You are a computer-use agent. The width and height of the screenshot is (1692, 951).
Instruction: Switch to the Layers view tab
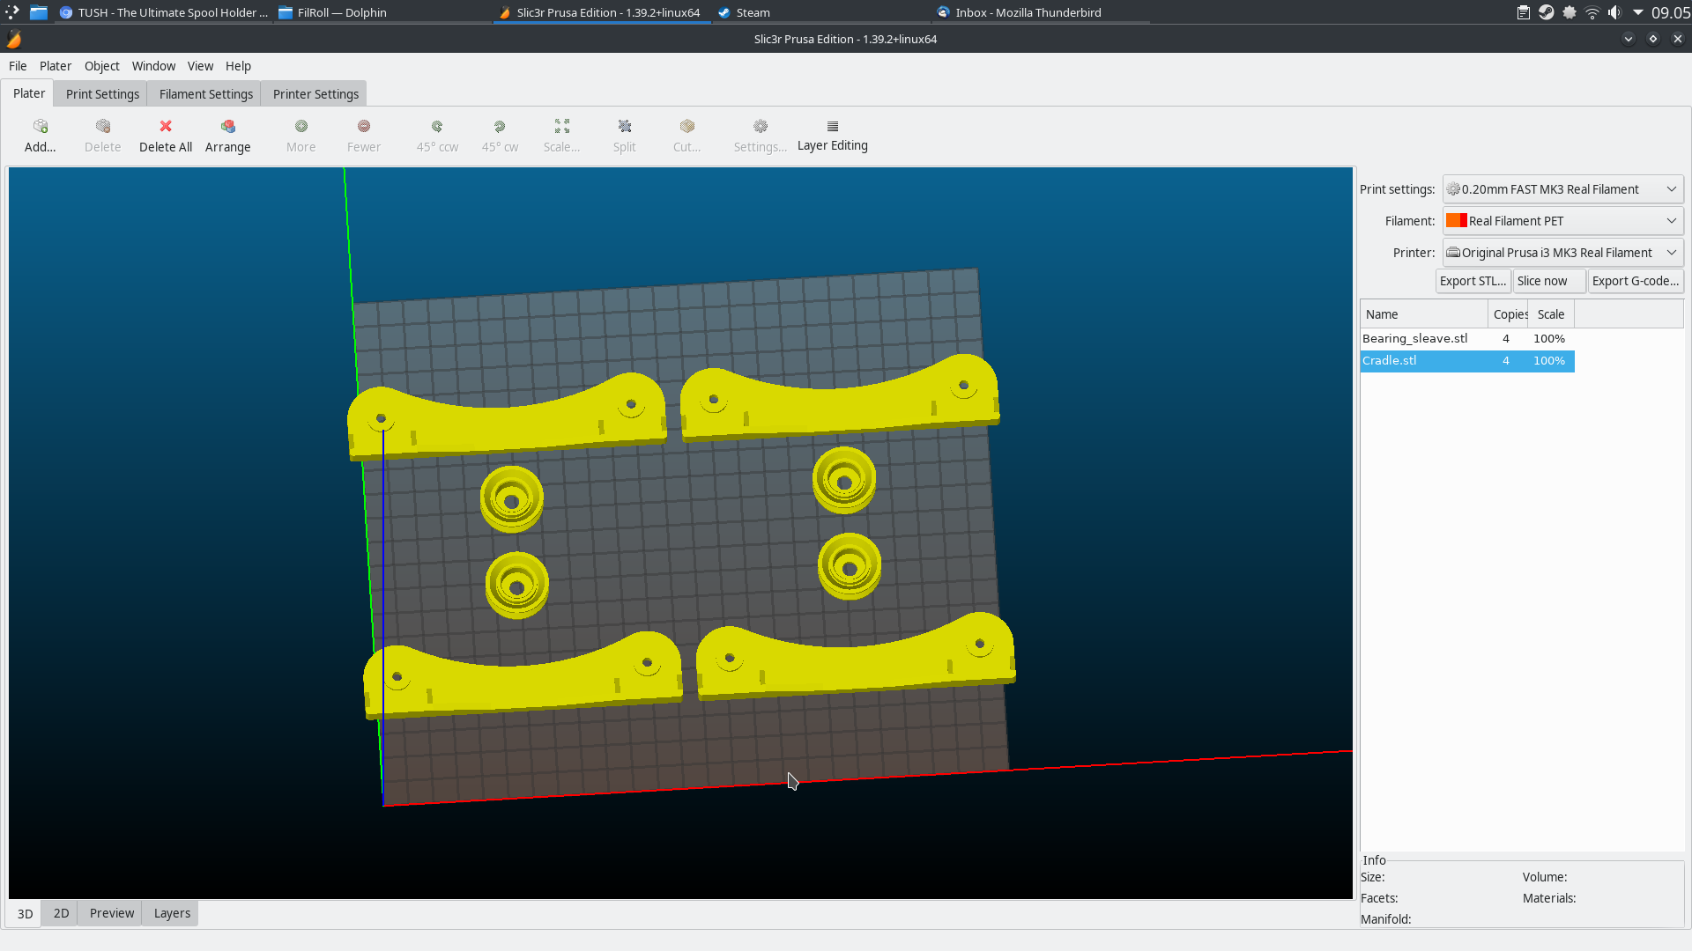pos(172,913)
